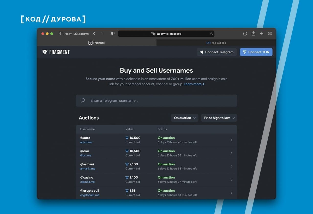Click the Safari sidebar toggle icon
The width and height of the screenshot is (313, 214).
pos(61,34)
